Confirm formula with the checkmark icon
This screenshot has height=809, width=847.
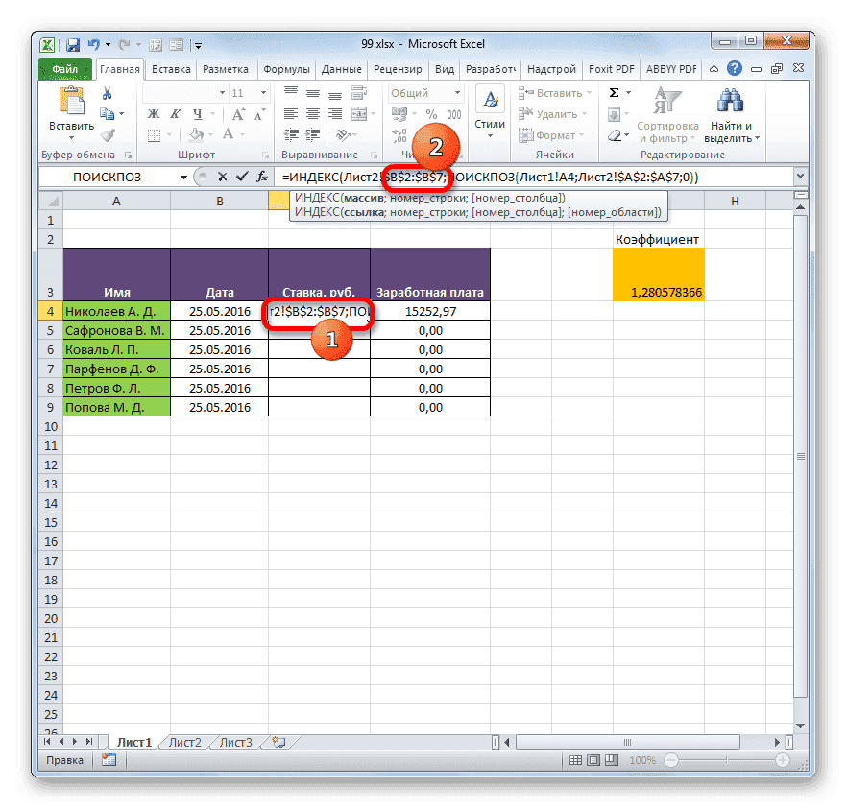click(241, 177)
